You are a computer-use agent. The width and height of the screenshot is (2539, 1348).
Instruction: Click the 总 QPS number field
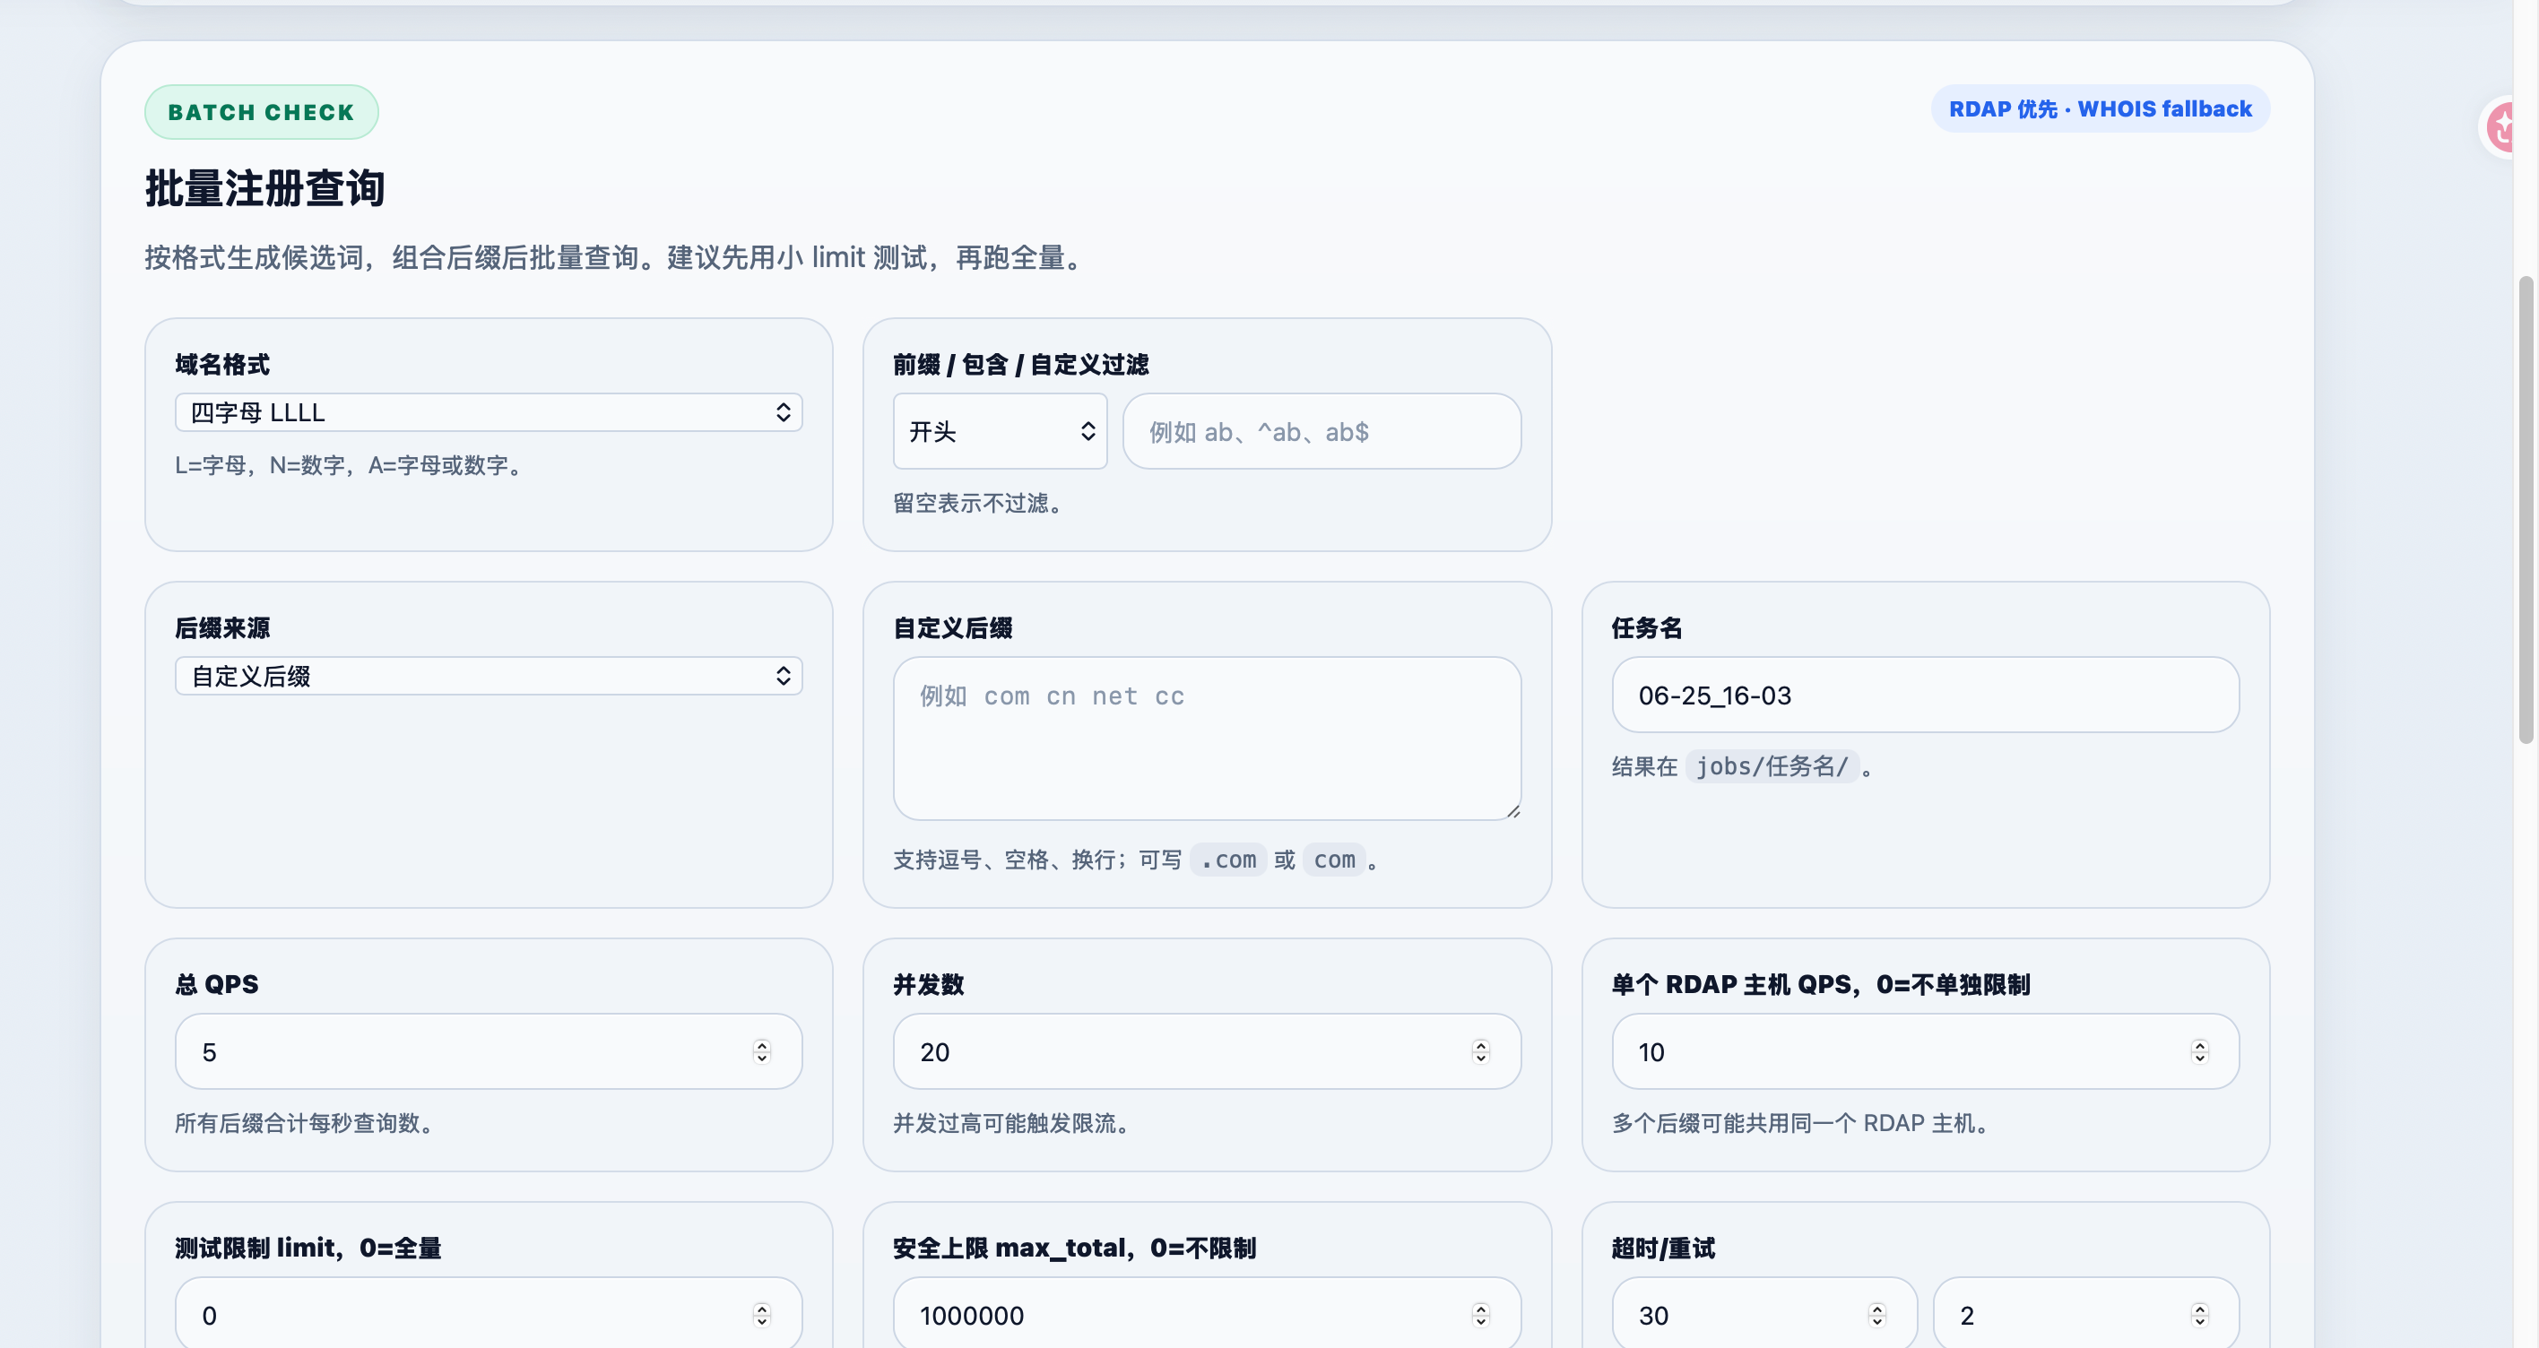(488, 1051)
